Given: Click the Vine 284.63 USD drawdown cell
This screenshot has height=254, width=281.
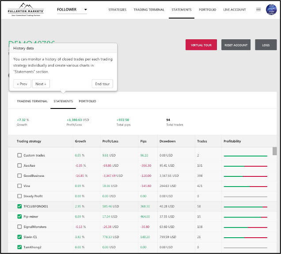Looking at the screenshot, I should (168, 186).
